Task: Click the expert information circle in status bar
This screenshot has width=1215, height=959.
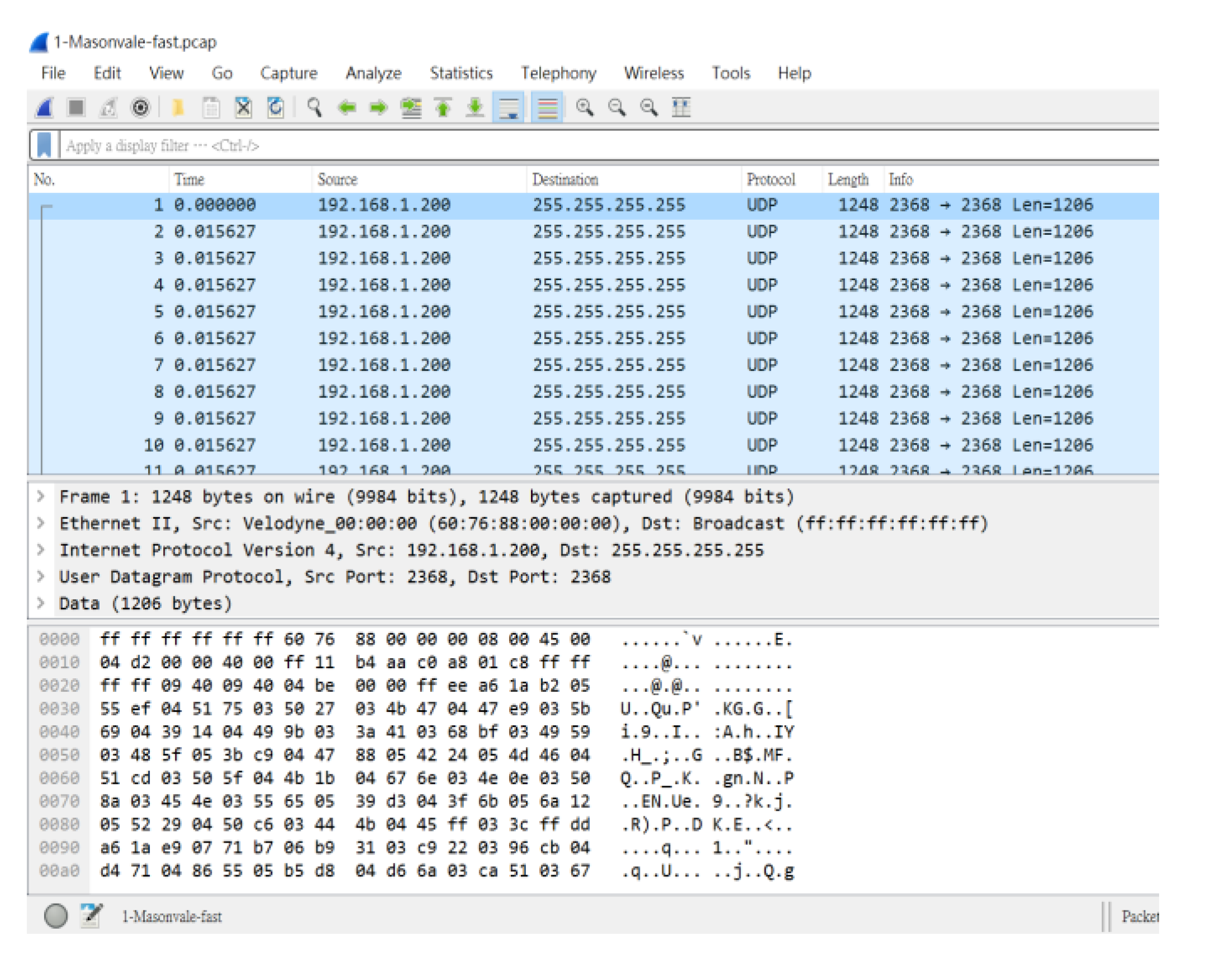Action: pyautogui.click(x=55, y=916)
